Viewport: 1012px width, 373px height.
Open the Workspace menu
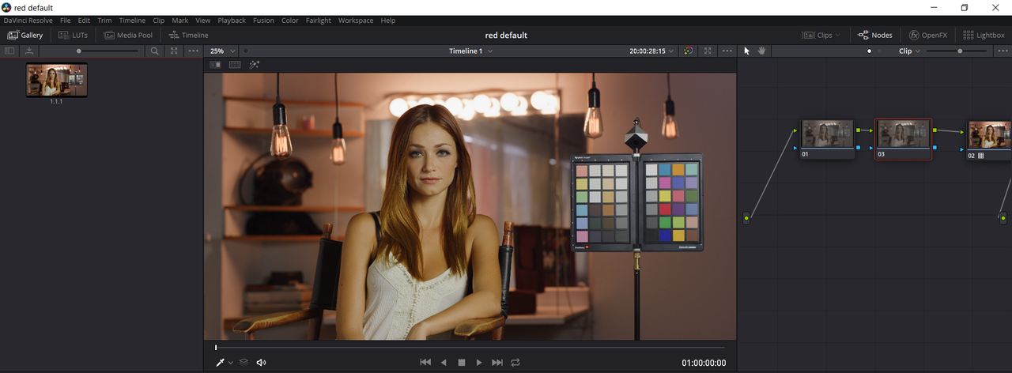[x=356, y=21]
